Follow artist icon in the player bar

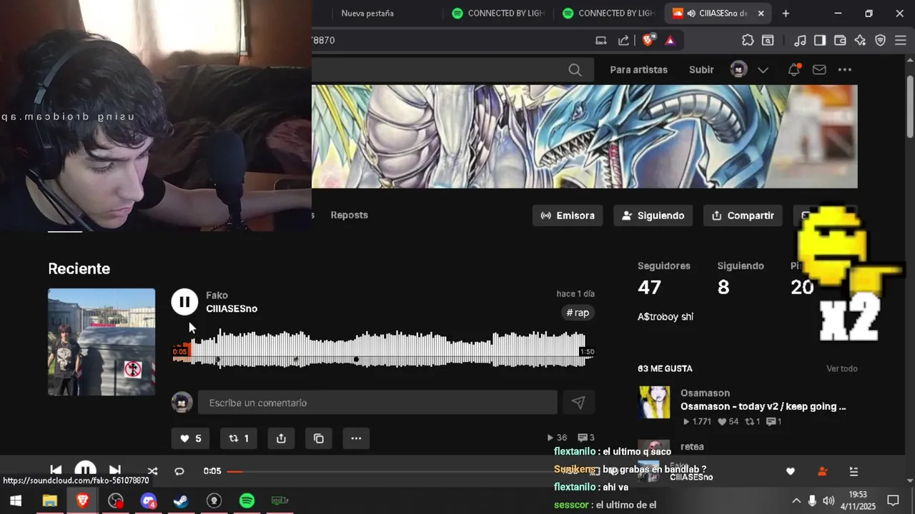coord(822,471)
